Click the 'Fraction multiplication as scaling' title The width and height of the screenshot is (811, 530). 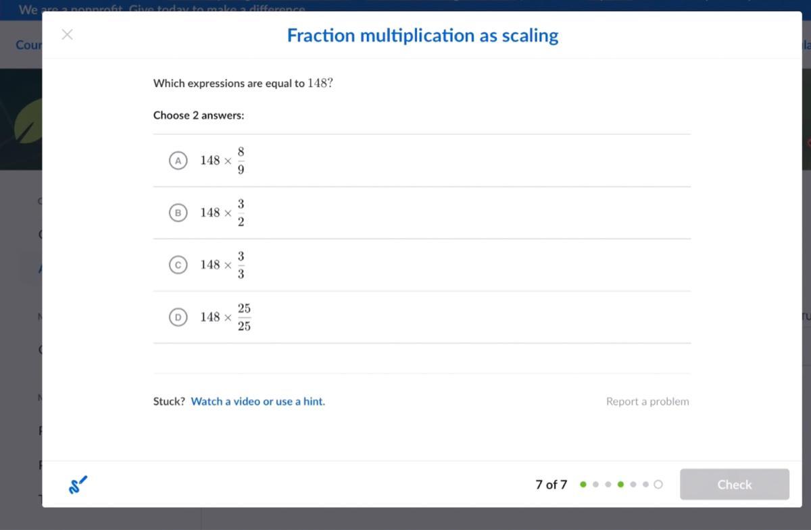point(422,35)
